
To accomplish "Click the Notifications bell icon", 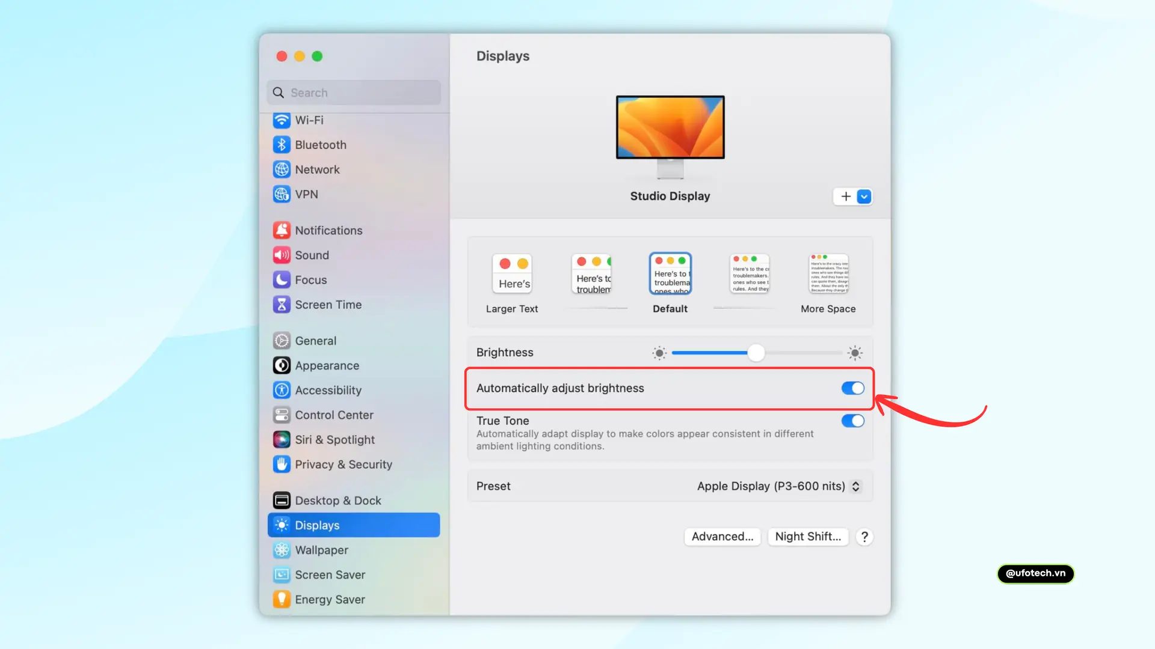I will [x=282, y=230].
